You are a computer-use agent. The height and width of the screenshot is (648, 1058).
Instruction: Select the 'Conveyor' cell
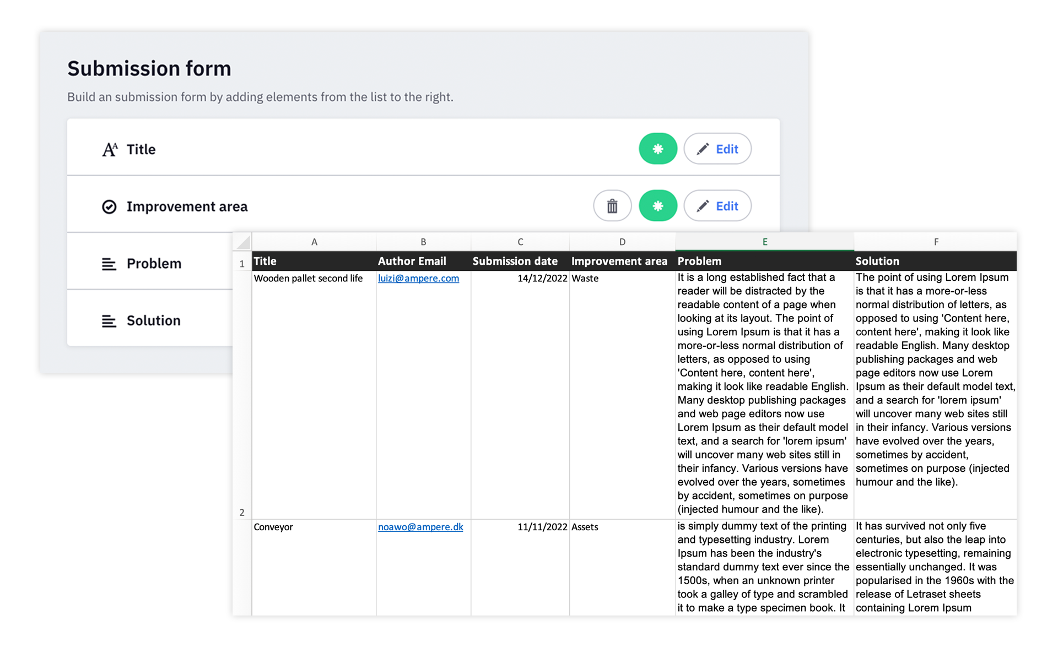click(314, 568)
